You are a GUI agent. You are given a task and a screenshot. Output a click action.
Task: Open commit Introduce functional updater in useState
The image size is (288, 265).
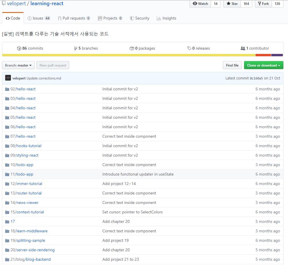coord(138,174)
